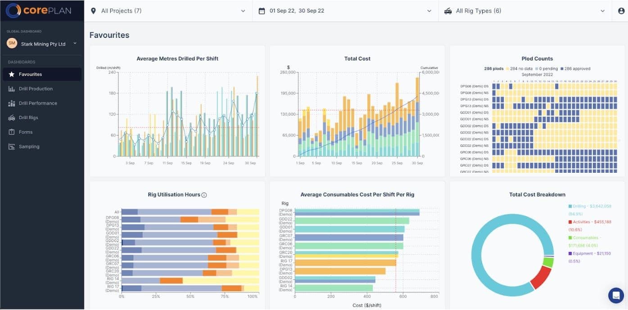Go to the Drill Production dashboard
This screenshot has width=628, height=310.
[36, 89]
